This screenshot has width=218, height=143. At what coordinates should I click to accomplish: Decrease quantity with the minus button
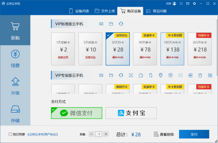(x=91, y=134)
